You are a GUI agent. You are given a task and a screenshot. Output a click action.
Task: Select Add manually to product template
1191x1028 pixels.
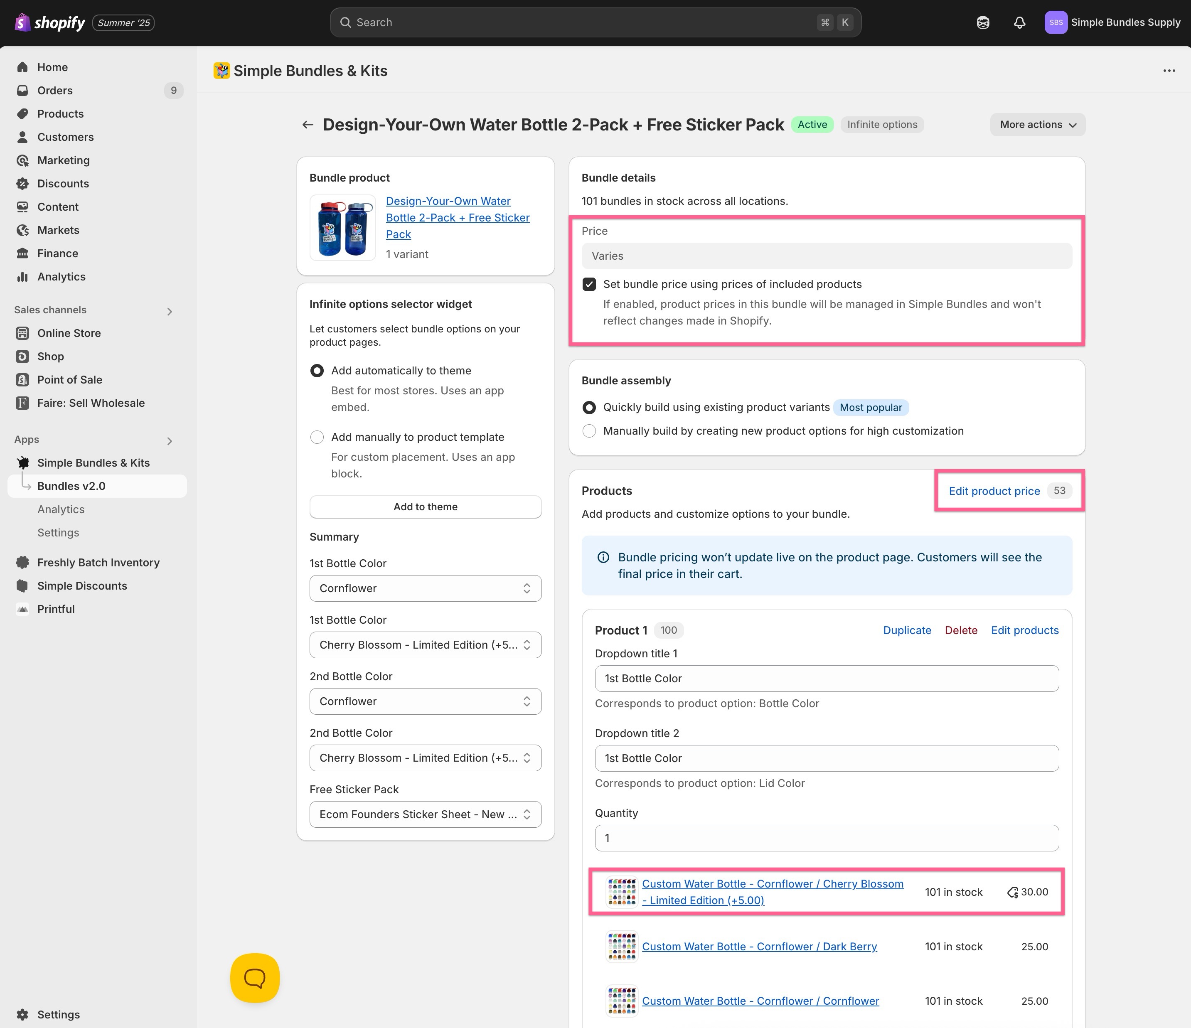[317, 437]
